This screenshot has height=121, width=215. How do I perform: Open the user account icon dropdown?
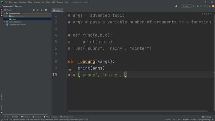pyautogui.click(x=177, y=6)
